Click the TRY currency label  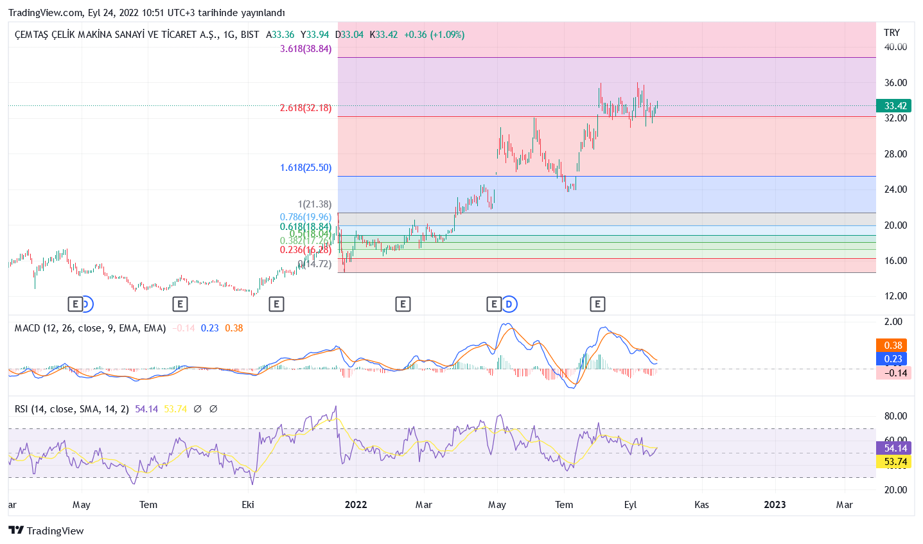point(892,33)
